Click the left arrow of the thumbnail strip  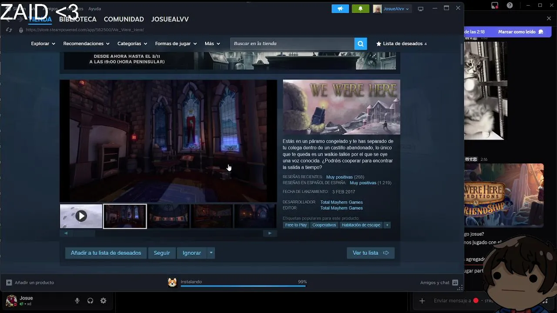click(66, 233)
